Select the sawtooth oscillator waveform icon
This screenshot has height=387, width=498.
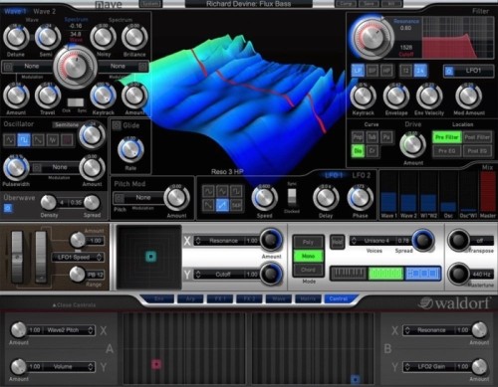(38, 140)
